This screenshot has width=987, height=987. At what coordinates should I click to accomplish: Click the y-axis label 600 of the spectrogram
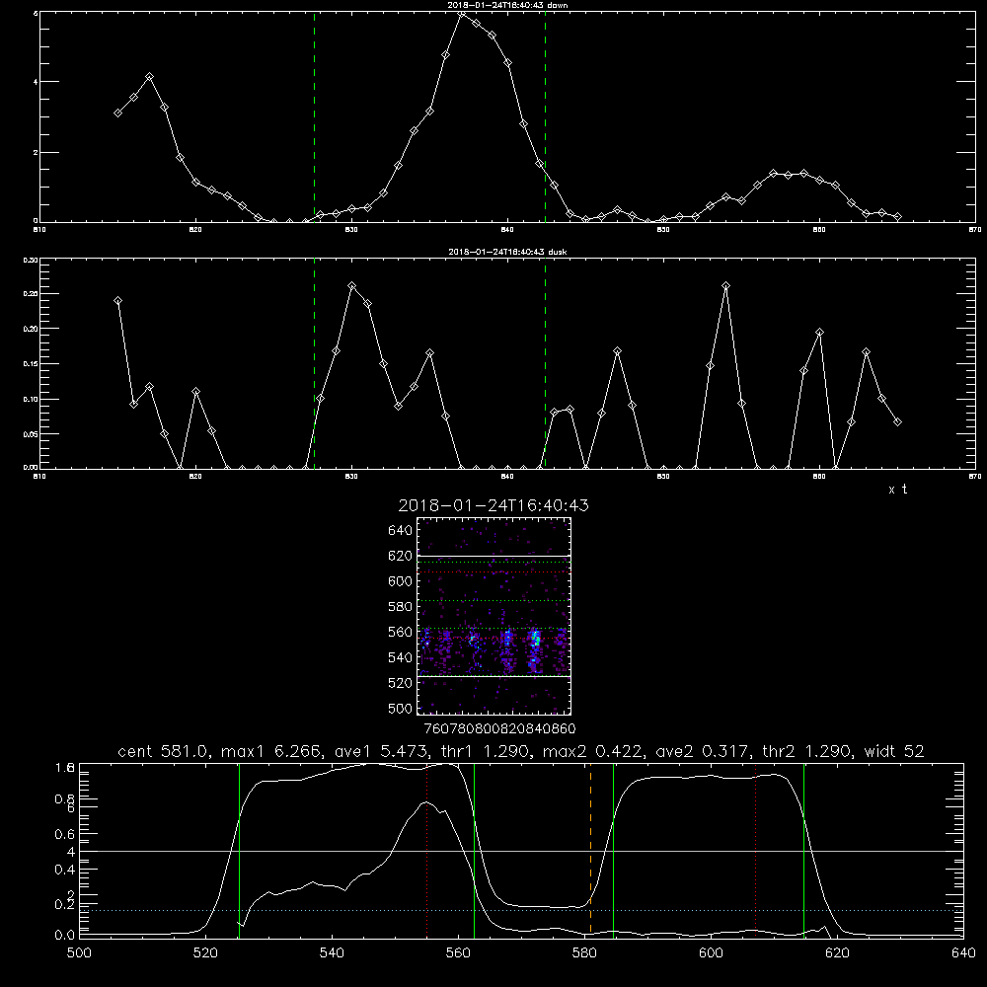click(401, 581)
